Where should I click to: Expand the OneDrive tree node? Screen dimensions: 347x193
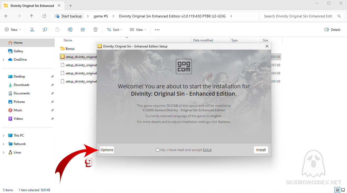[x=4, y=60]
